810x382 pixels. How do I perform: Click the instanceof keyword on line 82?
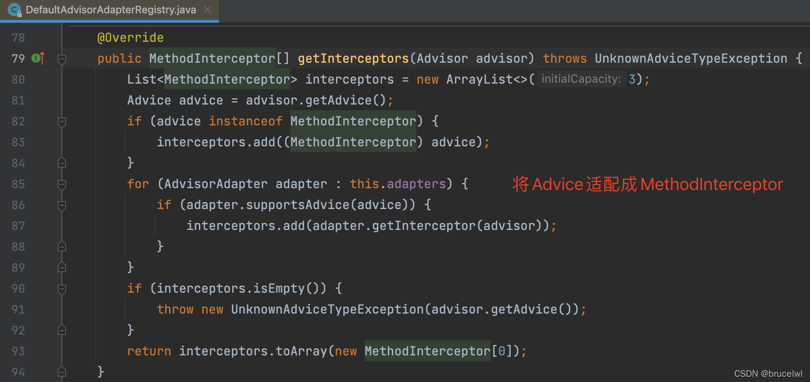(x=246, y=121)
